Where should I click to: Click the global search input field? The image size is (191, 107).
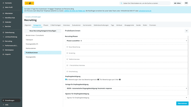pyautogui.click(x=146, y=3)
